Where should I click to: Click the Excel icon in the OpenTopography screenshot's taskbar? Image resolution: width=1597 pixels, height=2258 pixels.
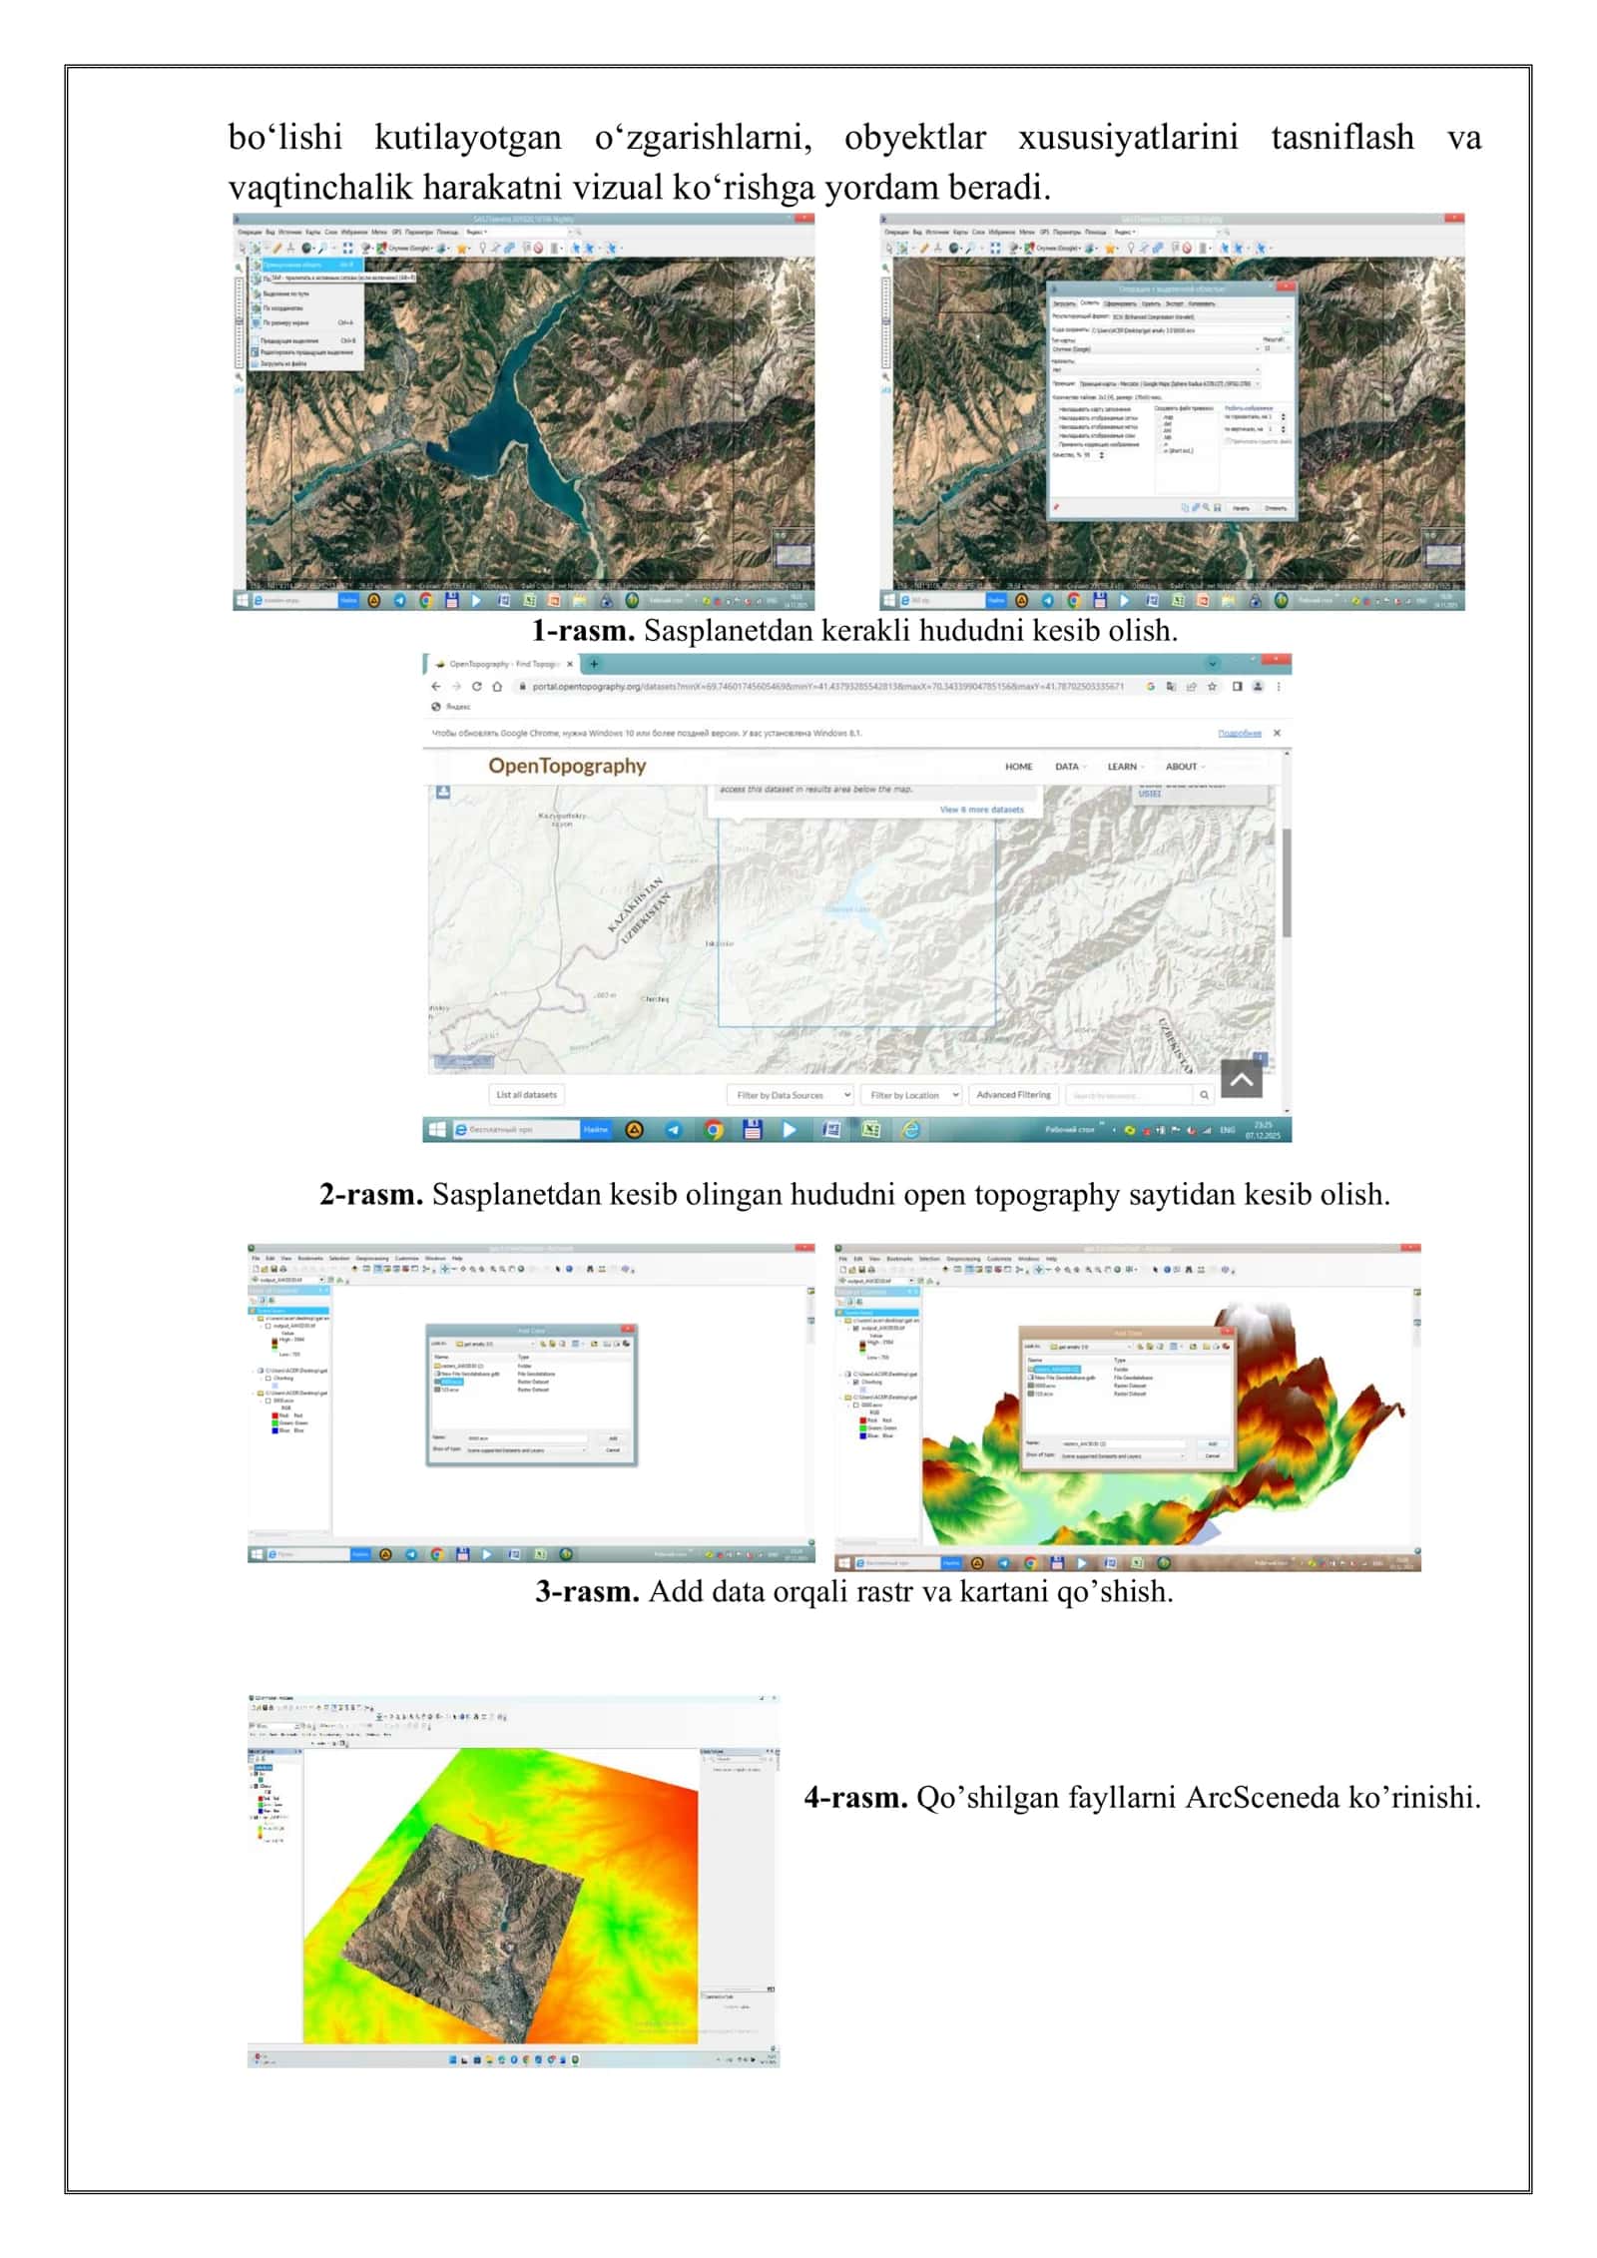click(870, 1129)
